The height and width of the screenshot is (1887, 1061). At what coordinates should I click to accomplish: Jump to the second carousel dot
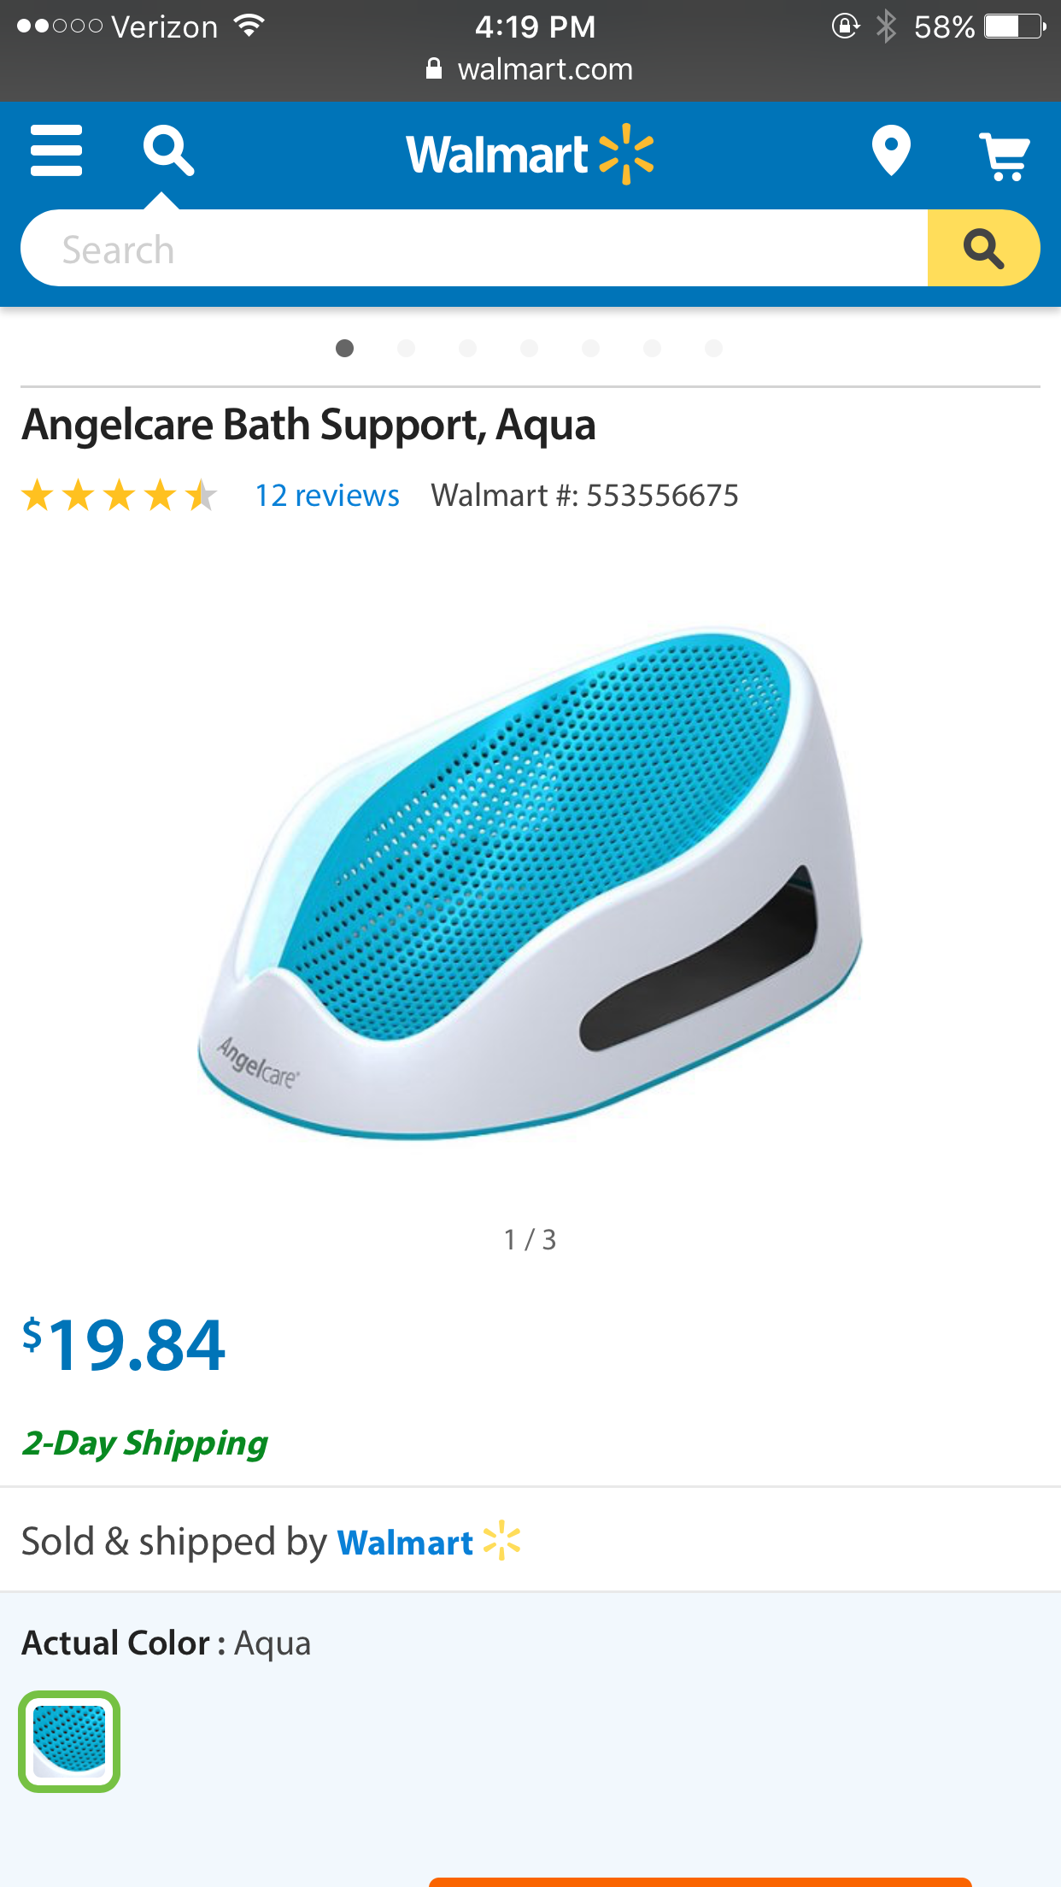click(x=406, y=348)
